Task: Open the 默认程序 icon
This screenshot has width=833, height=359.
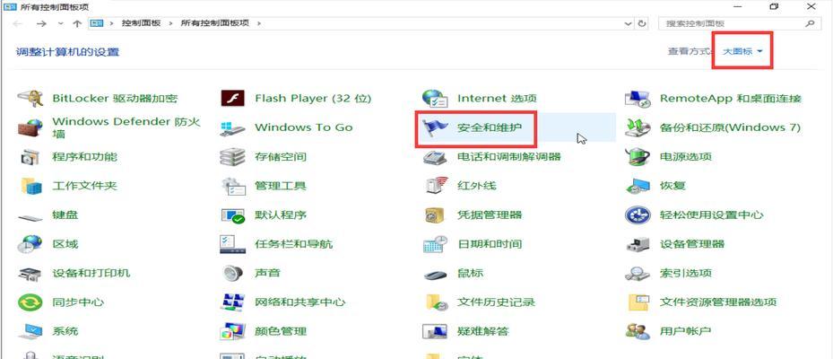Action: (x=232, y=215)
